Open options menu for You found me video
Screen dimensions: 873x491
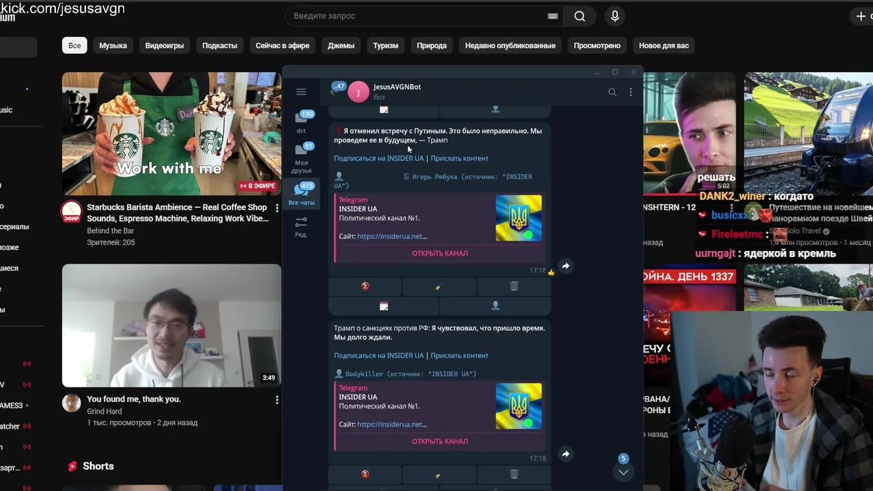pyautogui.click(x=277, y=400)
